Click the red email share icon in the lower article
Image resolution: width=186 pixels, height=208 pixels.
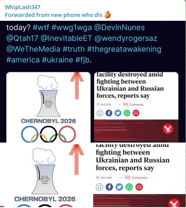tap(139, 187)
